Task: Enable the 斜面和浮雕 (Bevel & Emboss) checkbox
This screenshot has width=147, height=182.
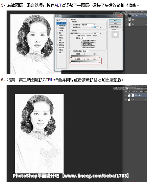Action: [x=58, y=26]
